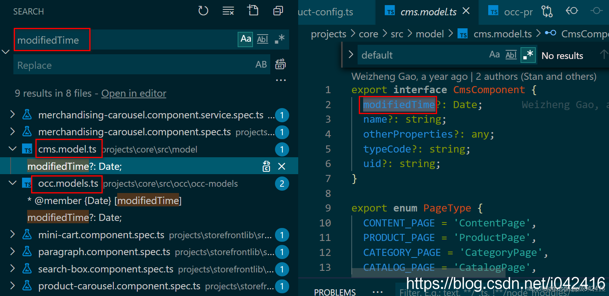
Task: Open the panel's more actions ellipsis
Action: click(x=377, y=292)
